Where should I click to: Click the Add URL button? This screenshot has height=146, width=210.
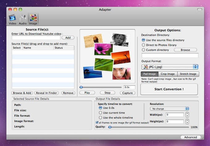(x=68, y=38)
